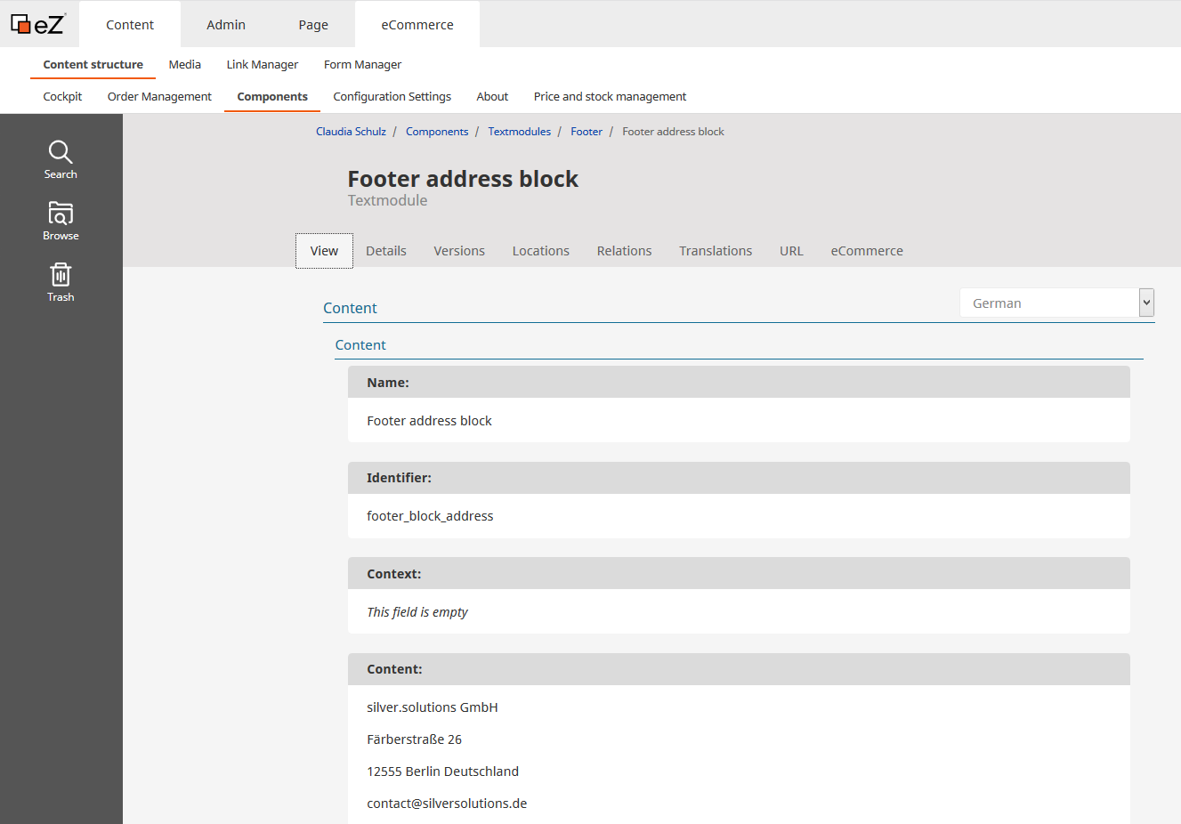Image resolution: width=1181 pixels, height=824 pixels.
Task: Click the Textmodule subtitle text
Action: point(387,200)
